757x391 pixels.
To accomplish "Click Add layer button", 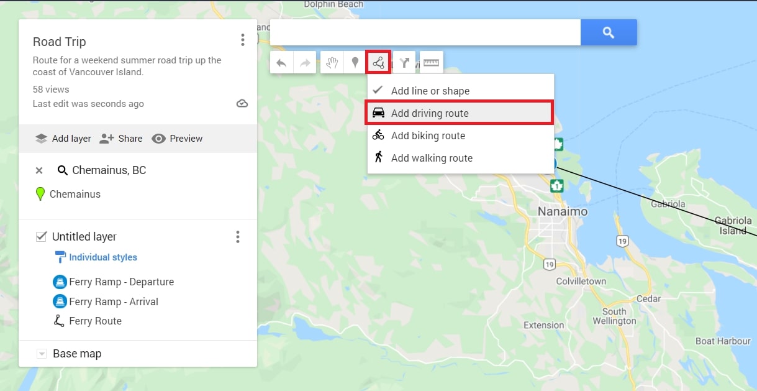I will point(63,139).
